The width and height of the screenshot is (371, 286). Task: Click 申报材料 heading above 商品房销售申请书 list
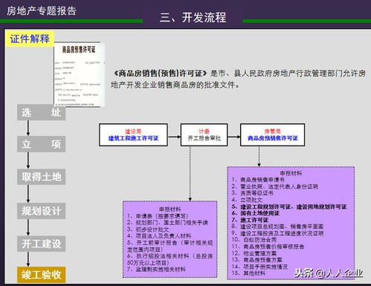coord(291,173)
